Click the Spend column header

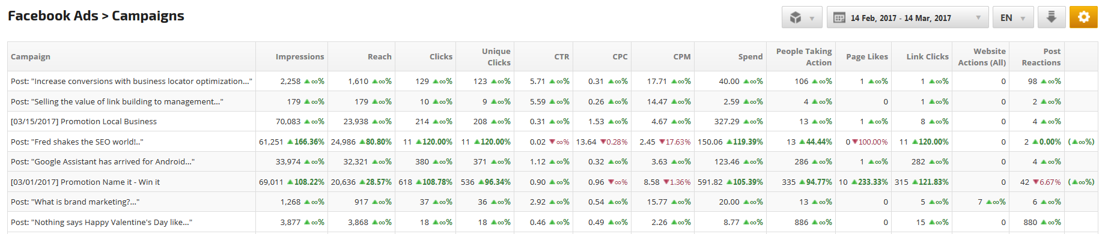(750, 57)
